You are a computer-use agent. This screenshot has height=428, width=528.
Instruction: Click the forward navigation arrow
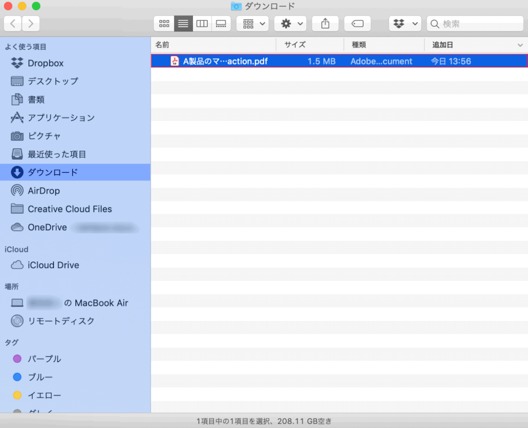[x=31, y=24]
